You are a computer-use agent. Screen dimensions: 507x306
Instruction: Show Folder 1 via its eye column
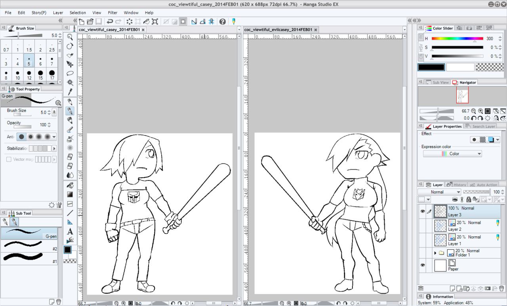423,253
